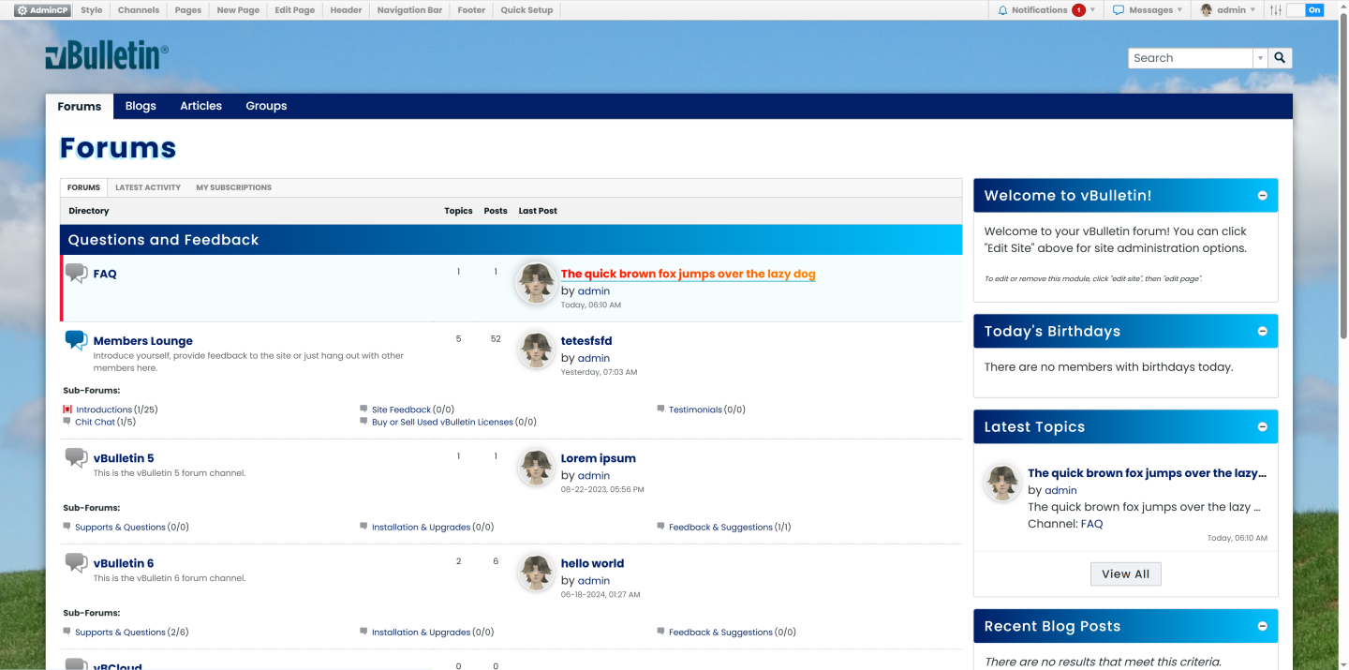This screenshot has height=670, width=1349.
Task: Click the Search input field
Action: 1191,58
